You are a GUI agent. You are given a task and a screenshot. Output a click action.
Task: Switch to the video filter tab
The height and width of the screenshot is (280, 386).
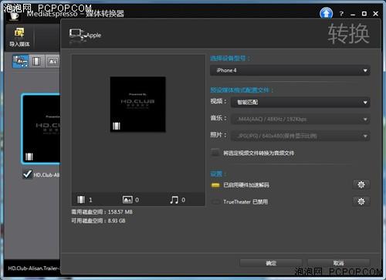[36, 61]
